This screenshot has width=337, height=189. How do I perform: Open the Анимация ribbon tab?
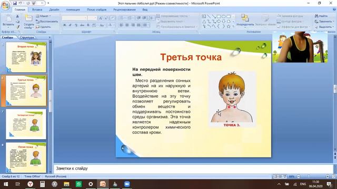coord(73,9)
